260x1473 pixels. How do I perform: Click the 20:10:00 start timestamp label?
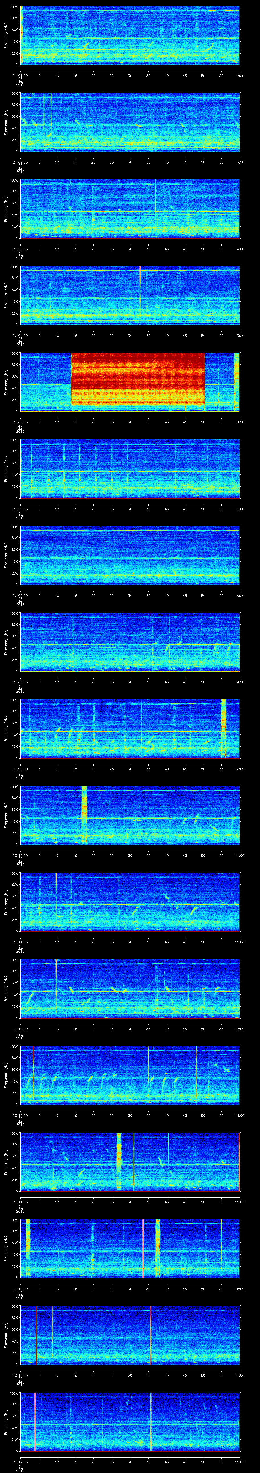pos(20,855)
